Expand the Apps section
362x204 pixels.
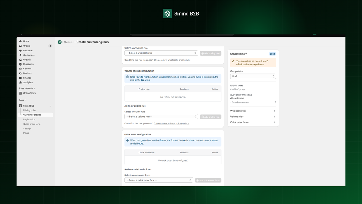point(22,100)
